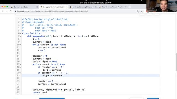Click the 'N = 0' code line
This screenshot has height=99, width=177.
click(x=36, y=39)
